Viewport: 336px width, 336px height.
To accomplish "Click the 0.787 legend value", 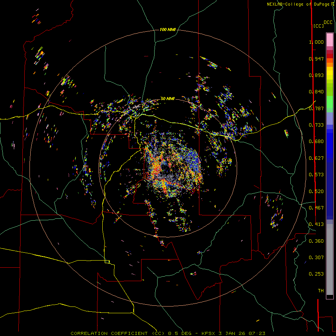I will [316, 108].
